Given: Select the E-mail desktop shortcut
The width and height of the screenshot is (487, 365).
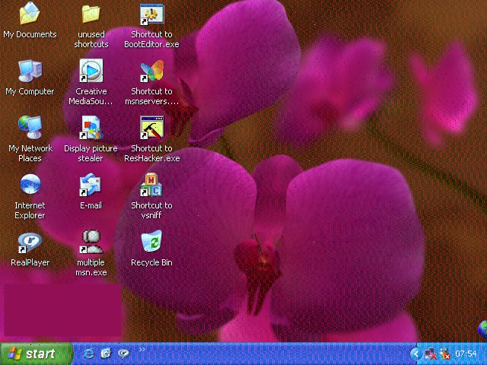Looking at the screenshot, I should pyautogui.click(x=91, y=185).
